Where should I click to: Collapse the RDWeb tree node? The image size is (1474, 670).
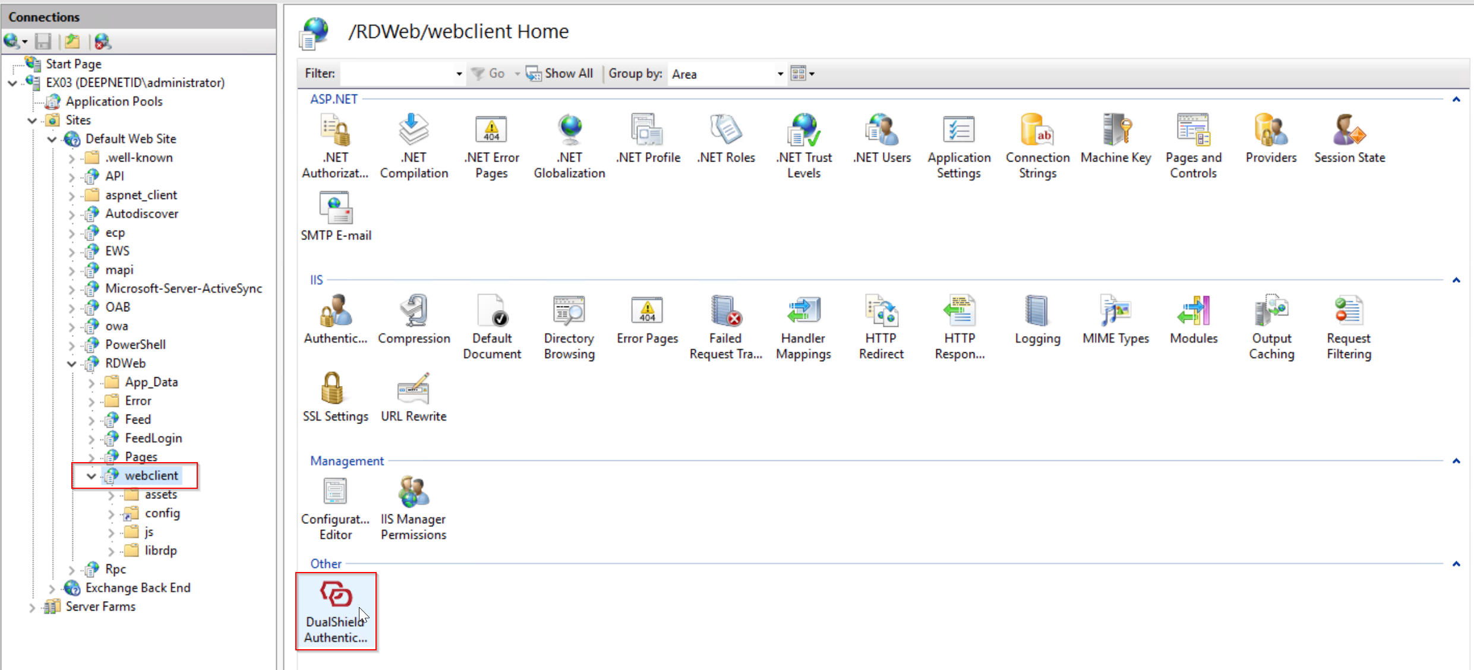pos(72,364)
